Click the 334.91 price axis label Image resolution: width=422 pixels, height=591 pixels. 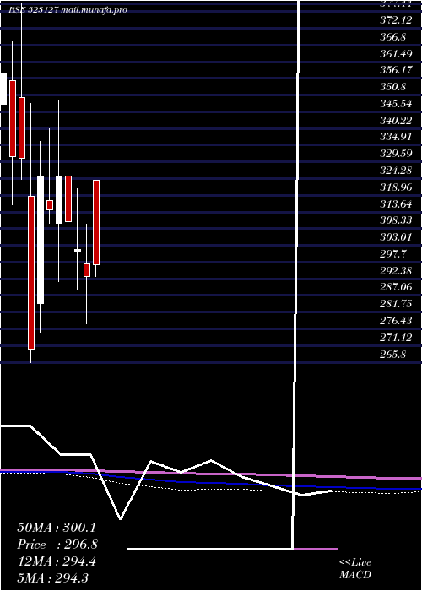tap(396, 137)
